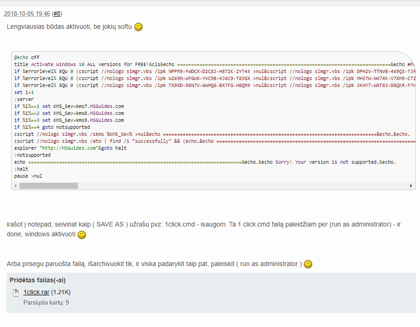This screenshot has width=420, height=327.
Task: Click the smiley after 'windows aktivuoti'
Action: (82, 234)
